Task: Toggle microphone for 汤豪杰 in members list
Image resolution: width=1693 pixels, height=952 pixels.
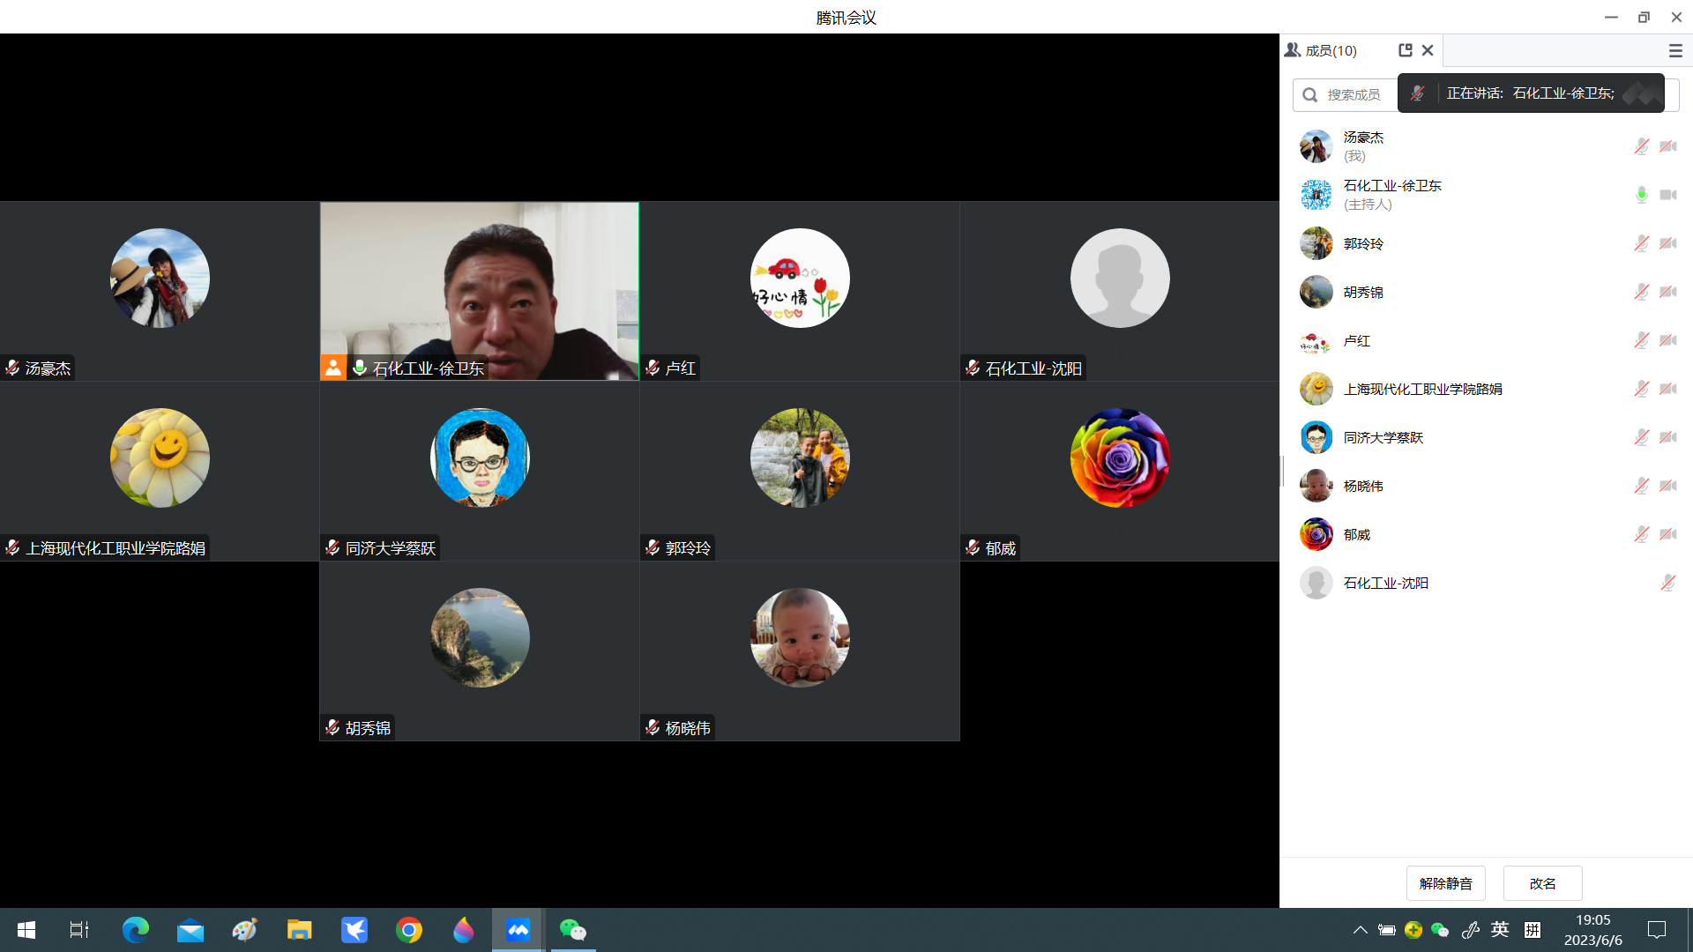Action: (1641, 146)
